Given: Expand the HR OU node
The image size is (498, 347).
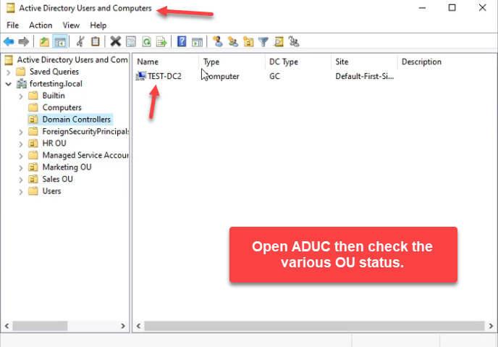Looking at the screenshot, I should pyautogui.click(x=21, y=144).
